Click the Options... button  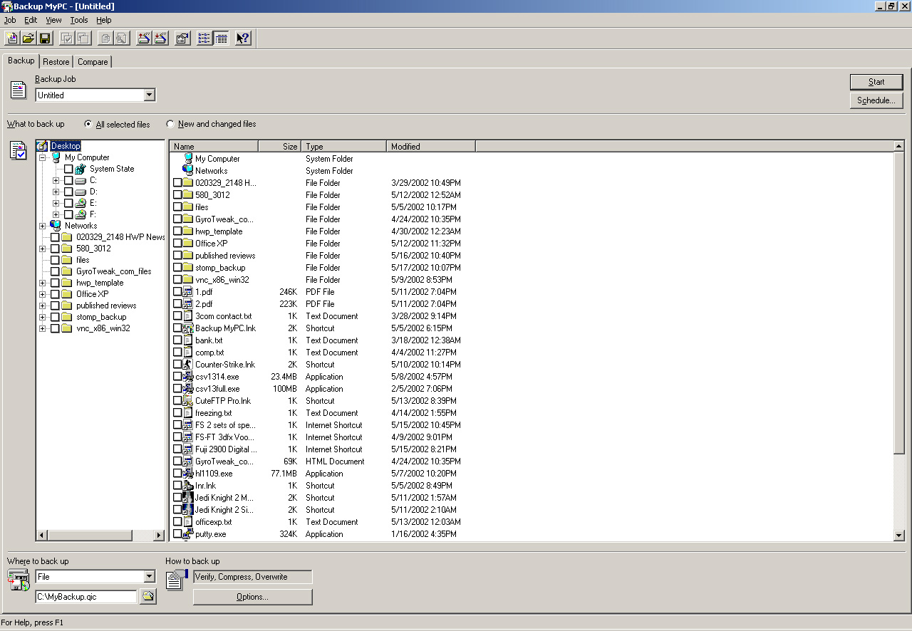tap(252, 597)
